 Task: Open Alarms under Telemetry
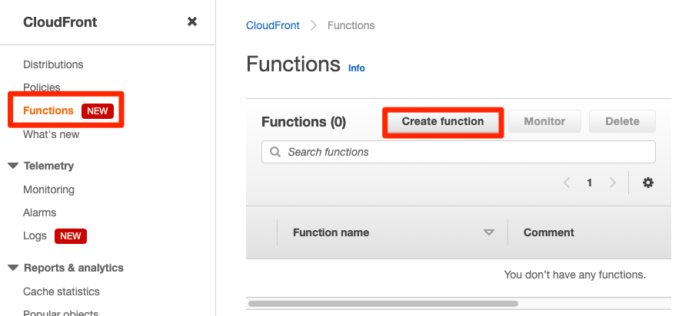[39, 212]
